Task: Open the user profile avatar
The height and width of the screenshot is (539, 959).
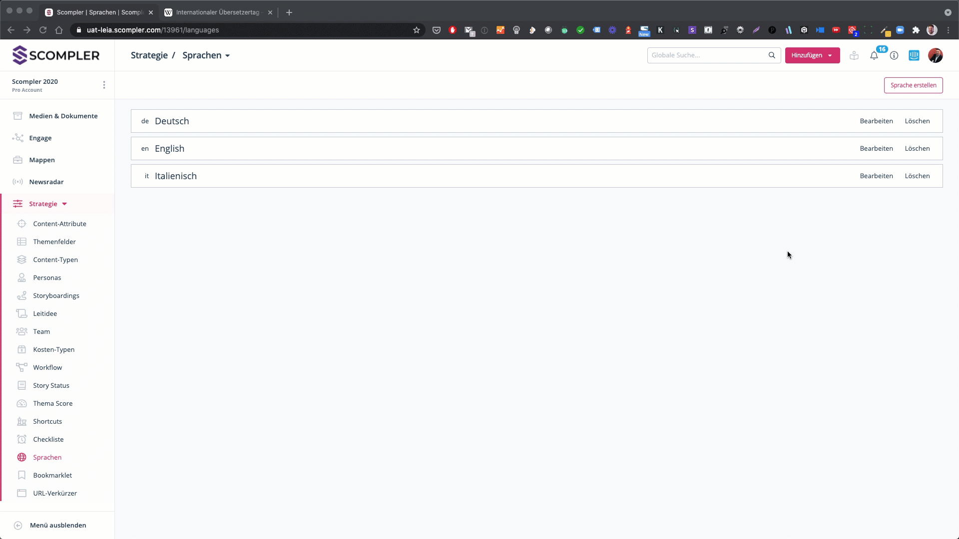Action: coord(935,55)
